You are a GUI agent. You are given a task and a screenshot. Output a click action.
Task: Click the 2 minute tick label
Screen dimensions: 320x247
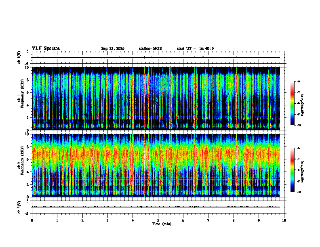pos(82,220)
